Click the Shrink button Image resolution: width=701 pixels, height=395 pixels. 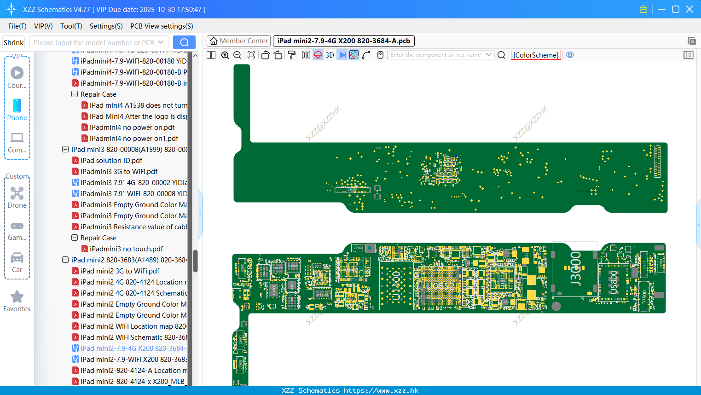[x=14, y=42]
